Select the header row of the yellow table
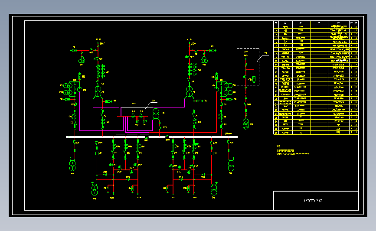The width and height of the screenshot is (376, 231). point(316,23)
